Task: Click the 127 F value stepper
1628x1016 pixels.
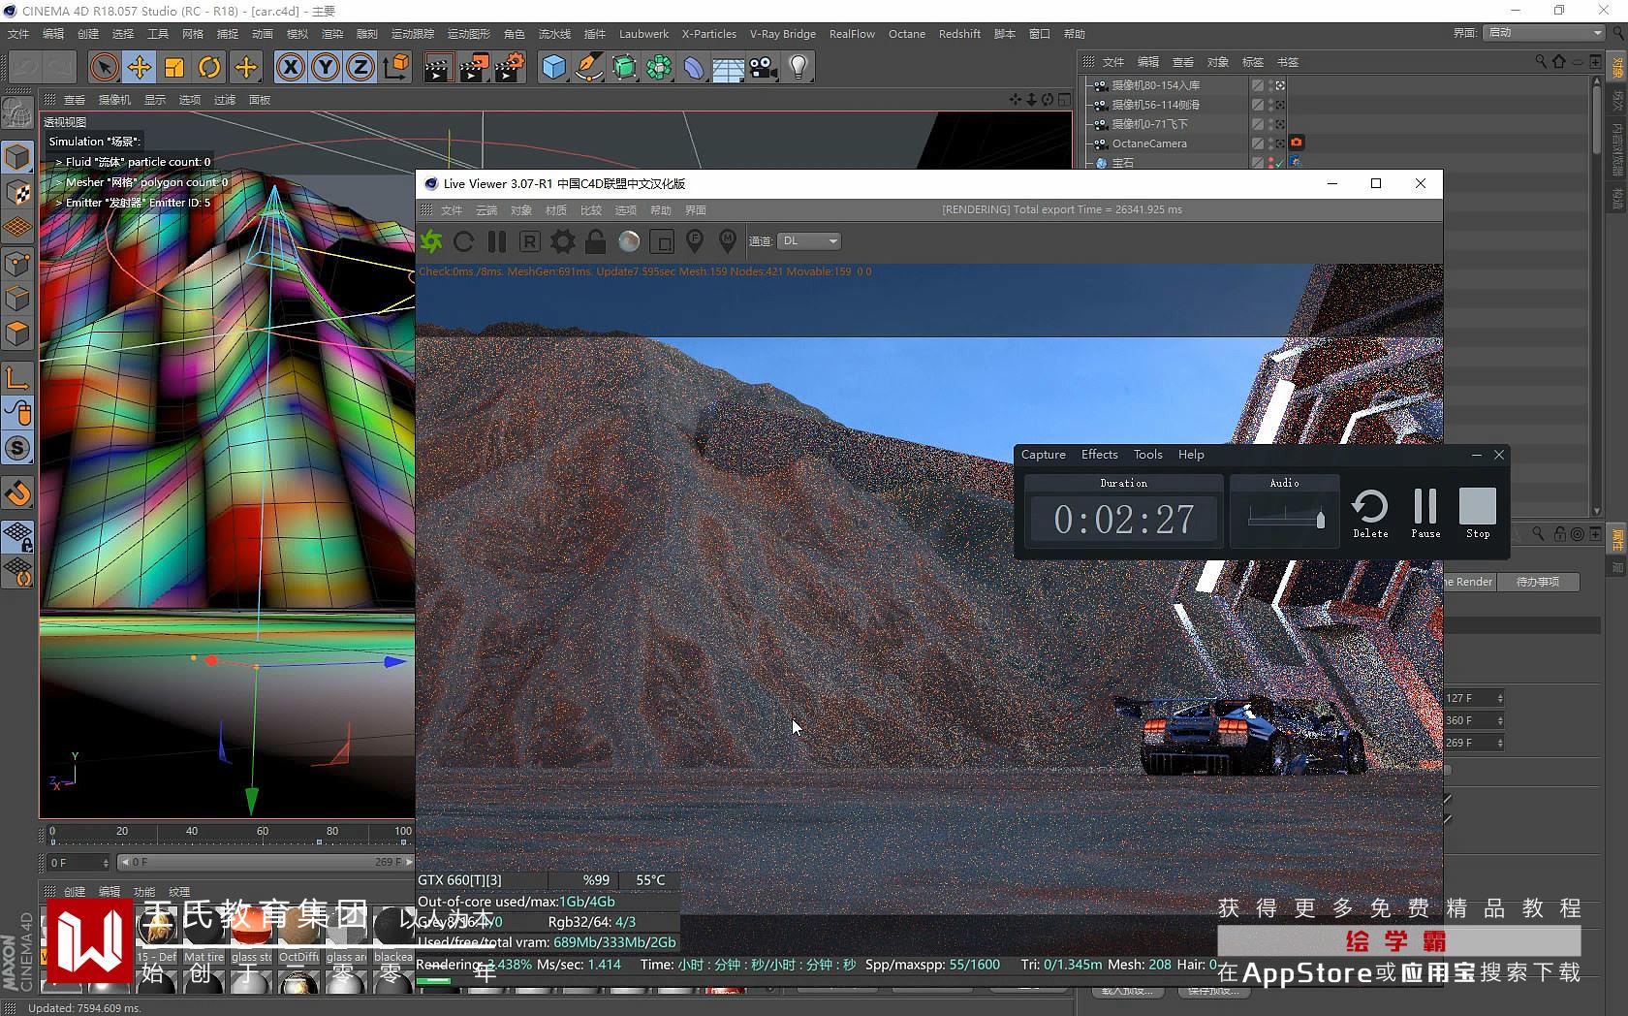Action: 1500,698
